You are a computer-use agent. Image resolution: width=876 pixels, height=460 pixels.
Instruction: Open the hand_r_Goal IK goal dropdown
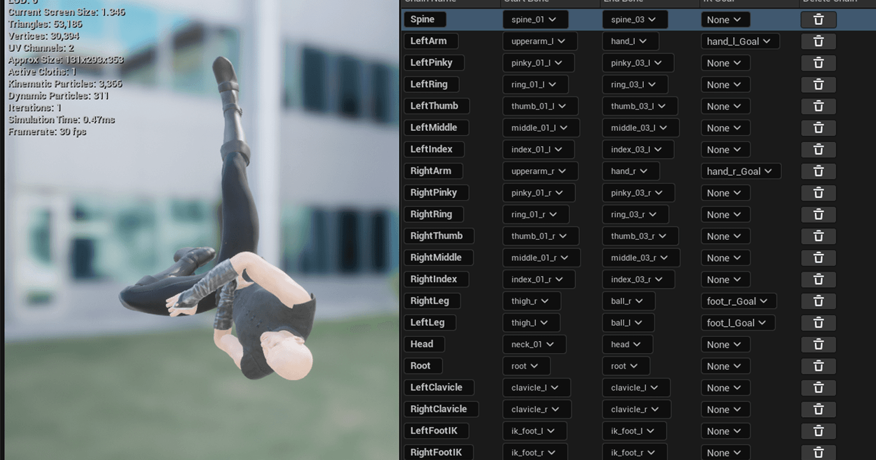[x=741, y=171]
